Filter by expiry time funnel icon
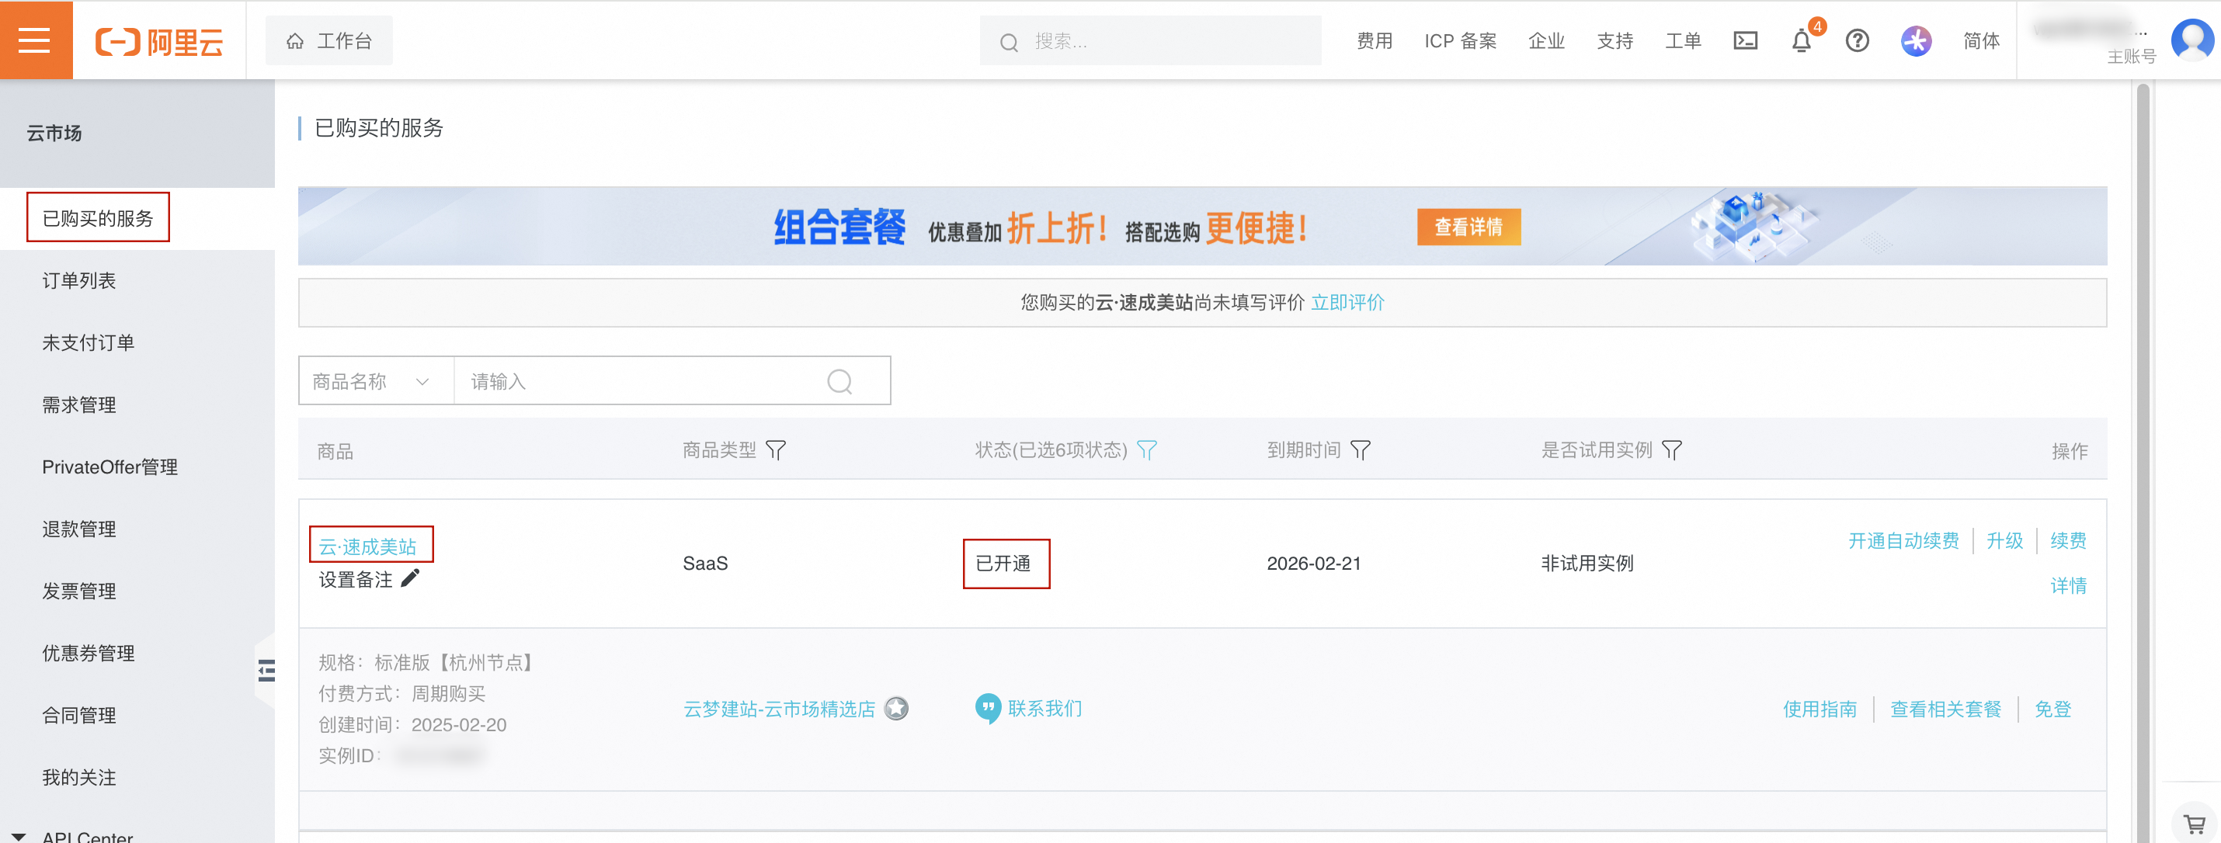Viewport: 2221px width, 843px height. coord(1360,450)
